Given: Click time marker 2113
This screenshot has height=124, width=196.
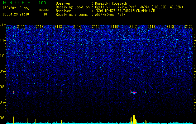Looking at the screenshot, I should 58,27.
